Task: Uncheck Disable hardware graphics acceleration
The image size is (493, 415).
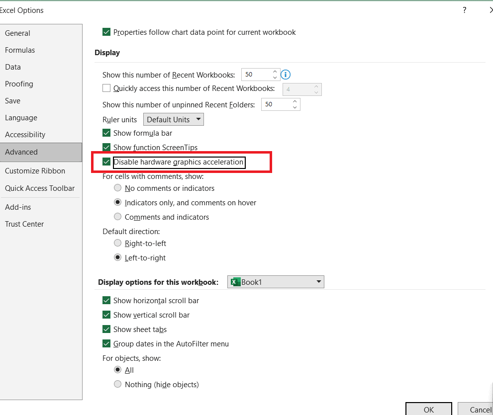Action: click(106, 162)
